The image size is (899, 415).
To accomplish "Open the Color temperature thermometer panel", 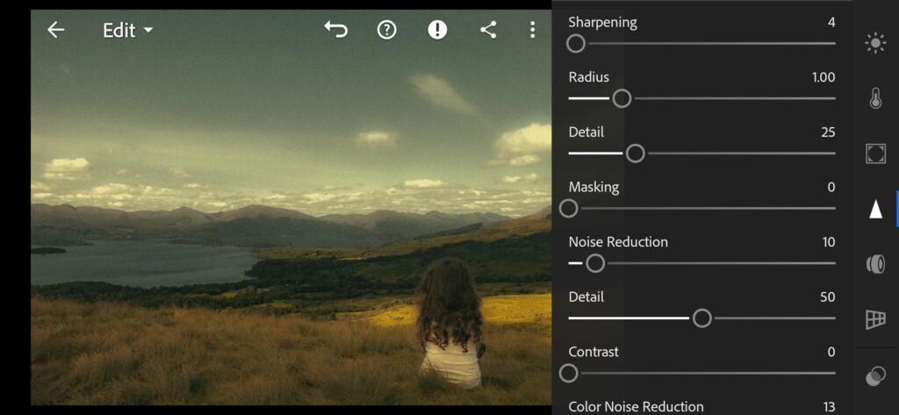I will 875,98.
